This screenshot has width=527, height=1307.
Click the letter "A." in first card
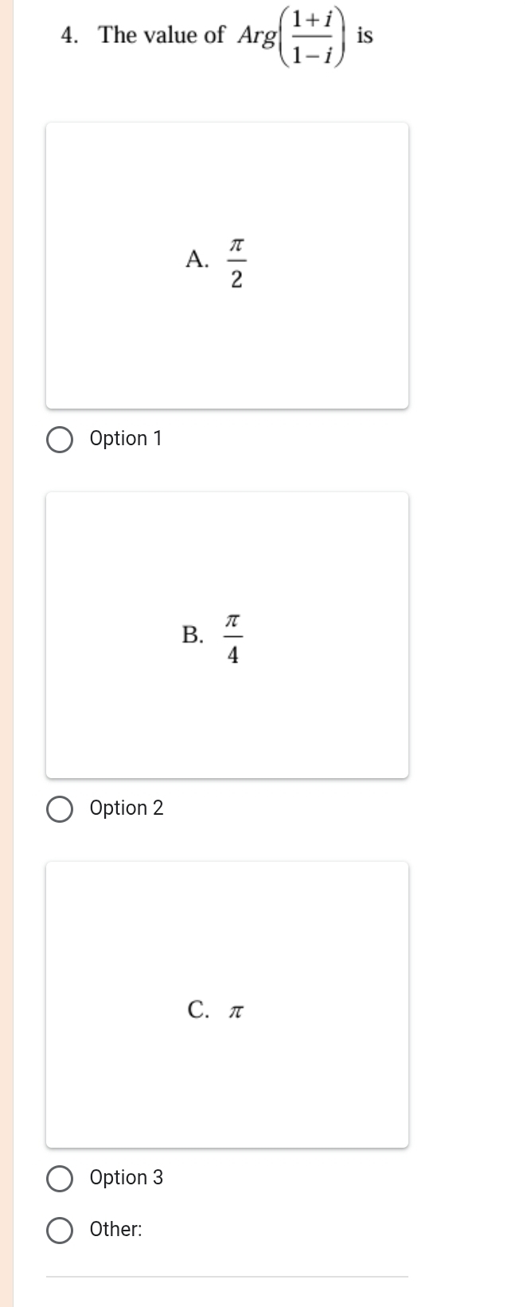tap(197, 259)
